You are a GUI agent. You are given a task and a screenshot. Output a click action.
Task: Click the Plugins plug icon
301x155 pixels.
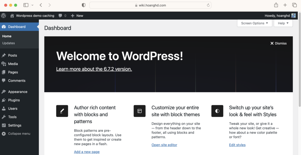pyautogui.click(x=4, y=100)
